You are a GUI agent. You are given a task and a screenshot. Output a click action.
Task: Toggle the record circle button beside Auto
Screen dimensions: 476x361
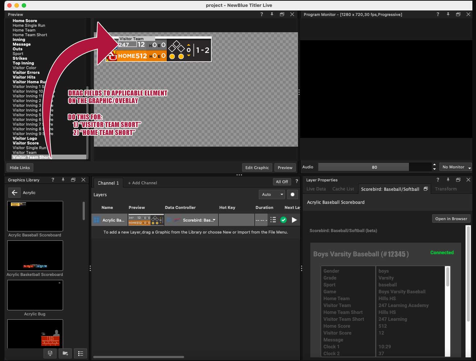click(x=293, y=194)
